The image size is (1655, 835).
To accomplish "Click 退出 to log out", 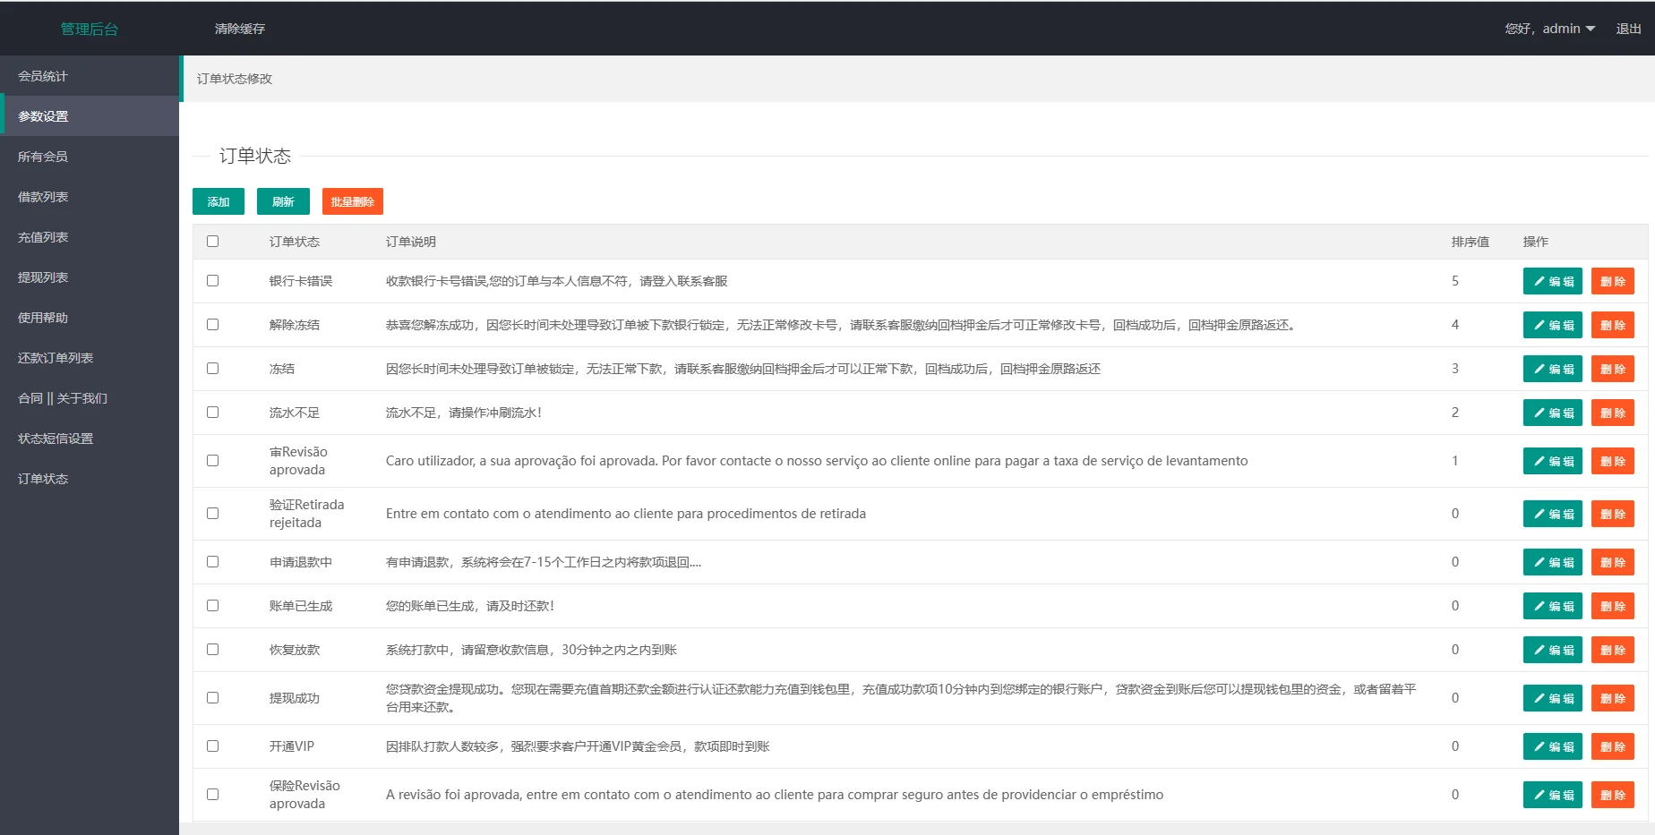I will (1628, 29).
